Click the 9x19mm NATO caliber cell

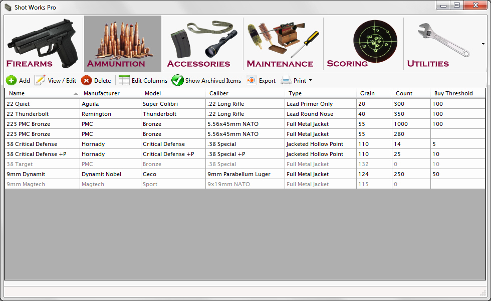245,184
